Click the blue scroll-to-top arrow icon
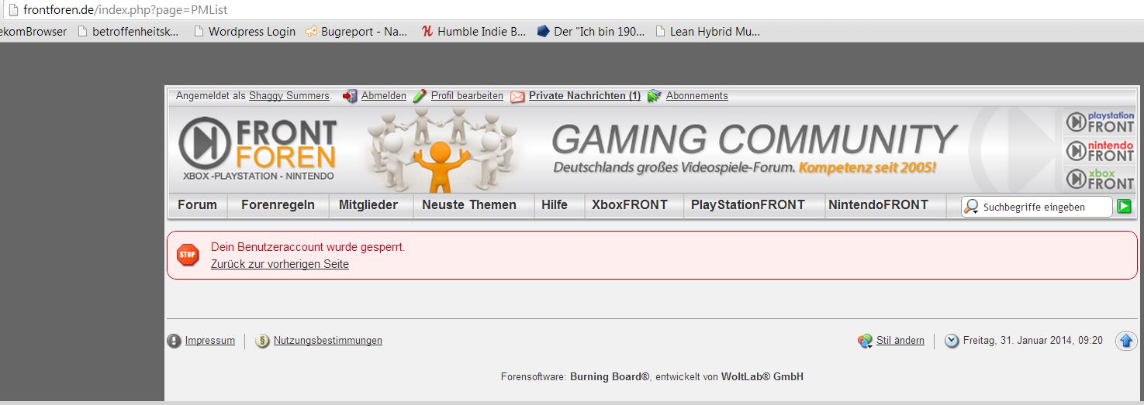This screenshot has width=1144, height=405. [1125, 341]
